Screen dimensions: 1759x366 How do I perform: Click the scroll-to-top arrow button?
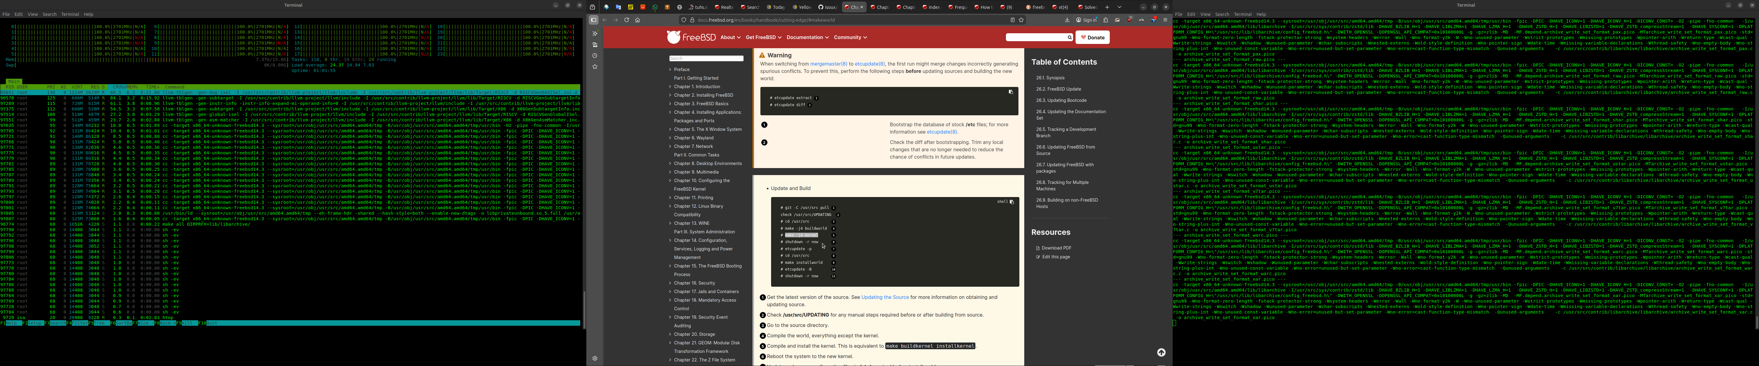click(x=1161, y=352)
